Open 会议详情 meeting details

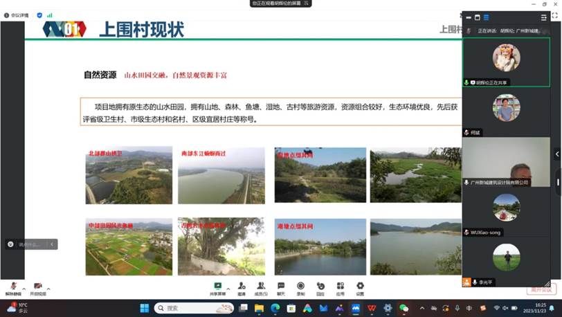click(15, 15)
